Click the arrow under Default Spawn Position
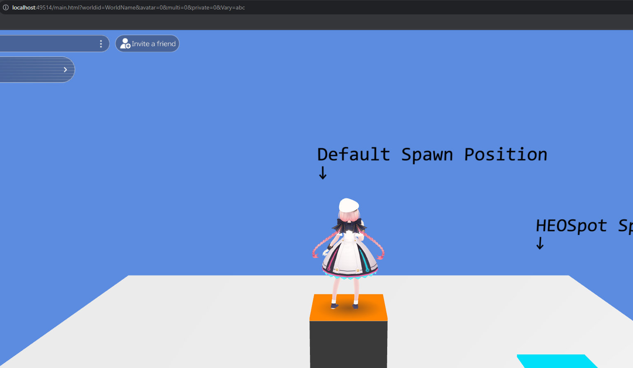The image size is (633, 368). 323,173
